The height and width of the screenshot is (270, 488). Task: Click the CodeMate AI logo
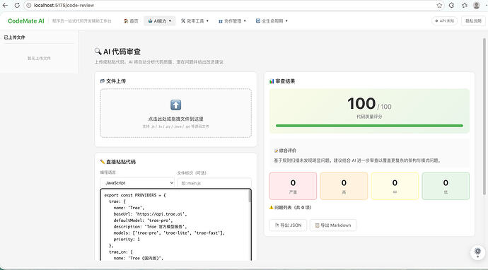tap(26, 20)
